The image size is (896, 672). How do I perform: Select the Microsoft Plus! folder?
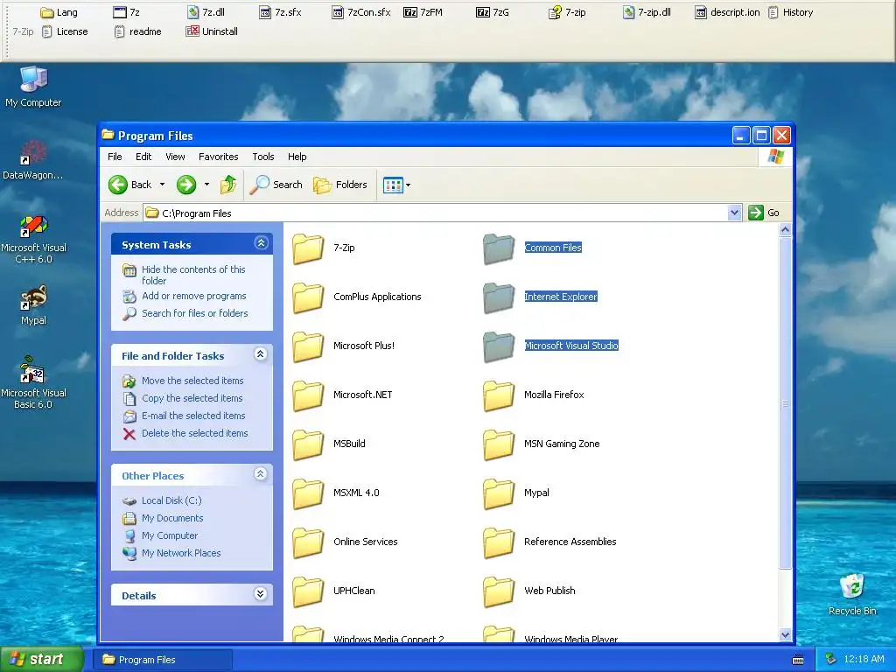(x=343, y=346)
